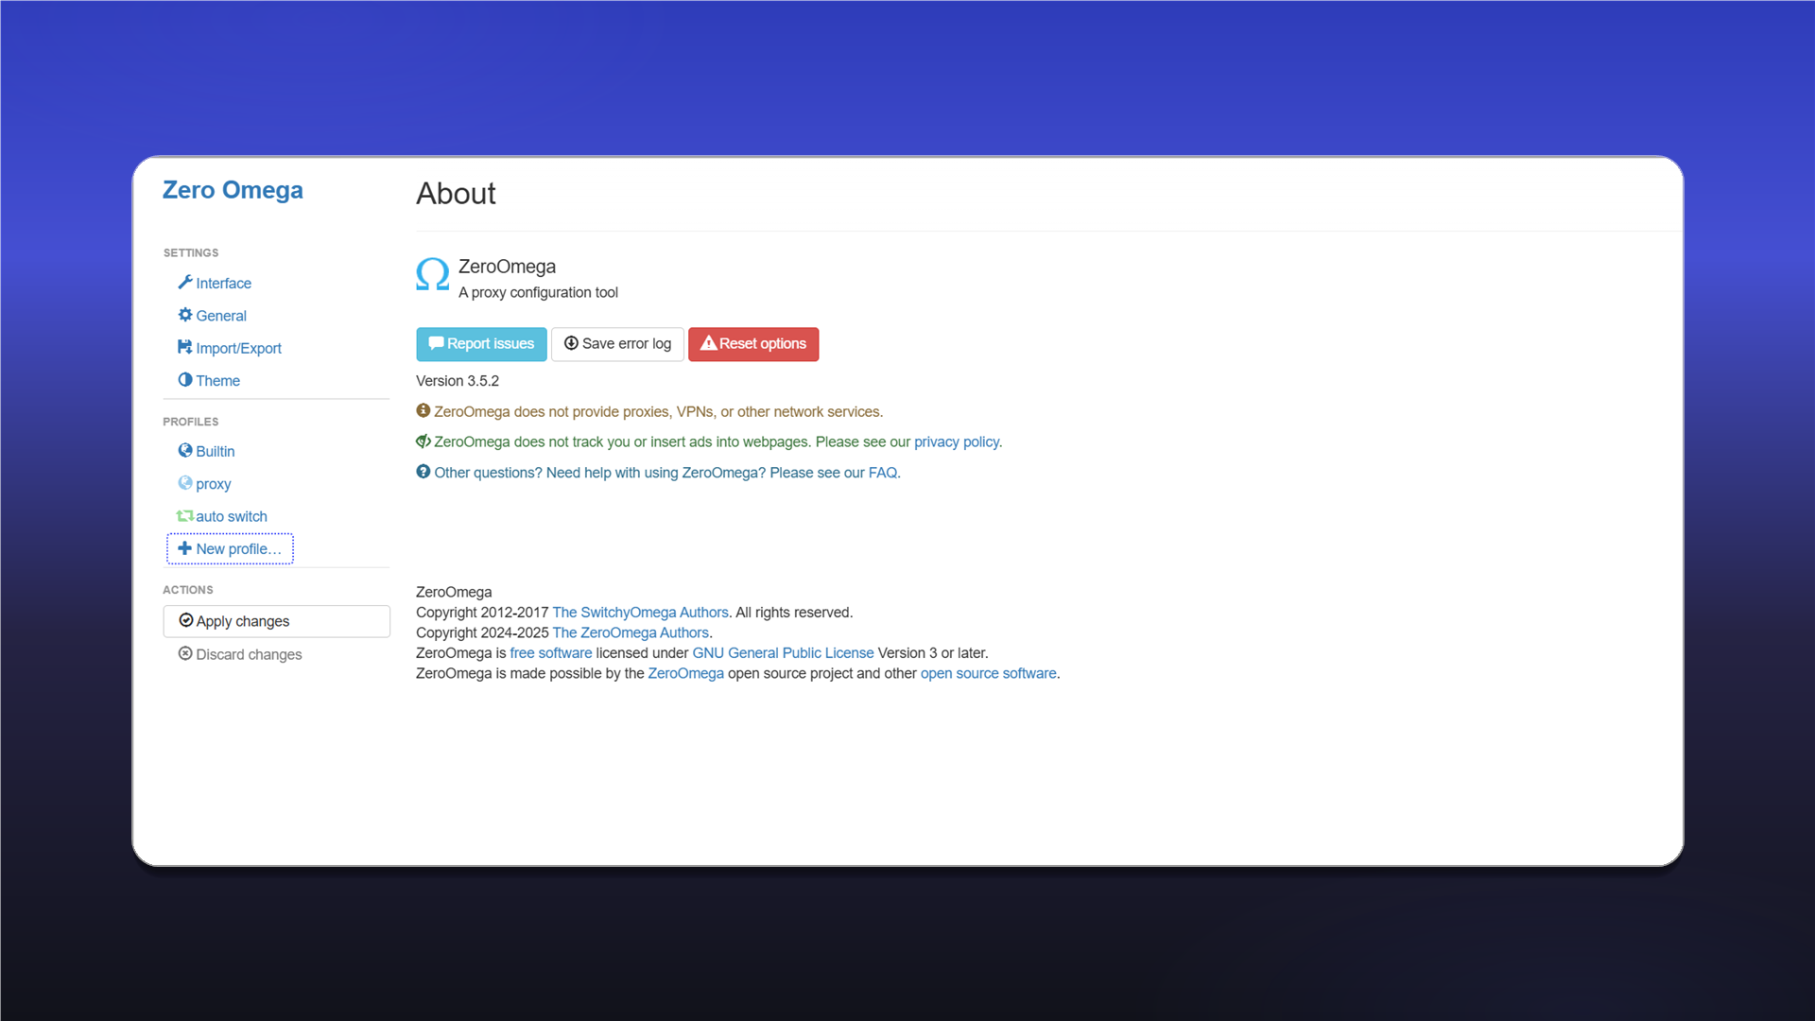
Task: Open the Theme settings page
Action: (x=217, y=381)
